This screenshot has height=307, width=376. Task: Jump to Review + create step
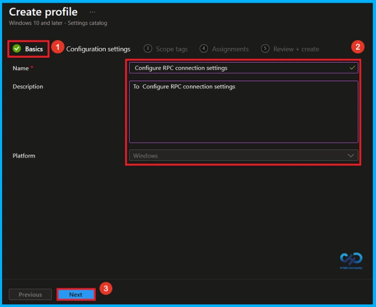pyautogui.click(x=290, y=49)
